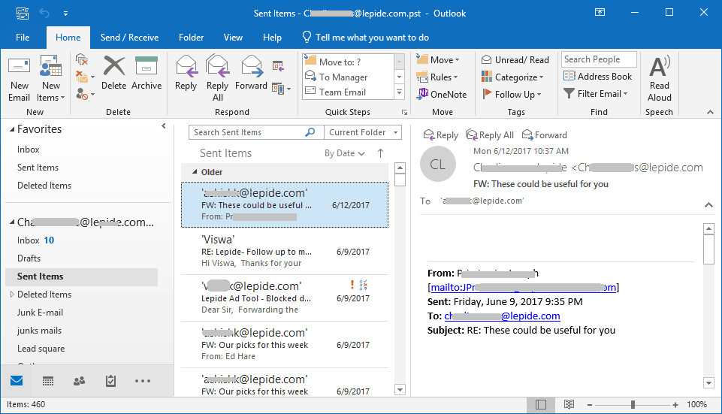
Task: Expand the Quick Steps gallery
Action: [399, 92]
